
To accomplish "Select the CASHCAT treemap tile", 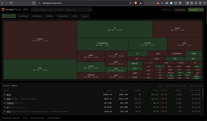I will [40, 40].
